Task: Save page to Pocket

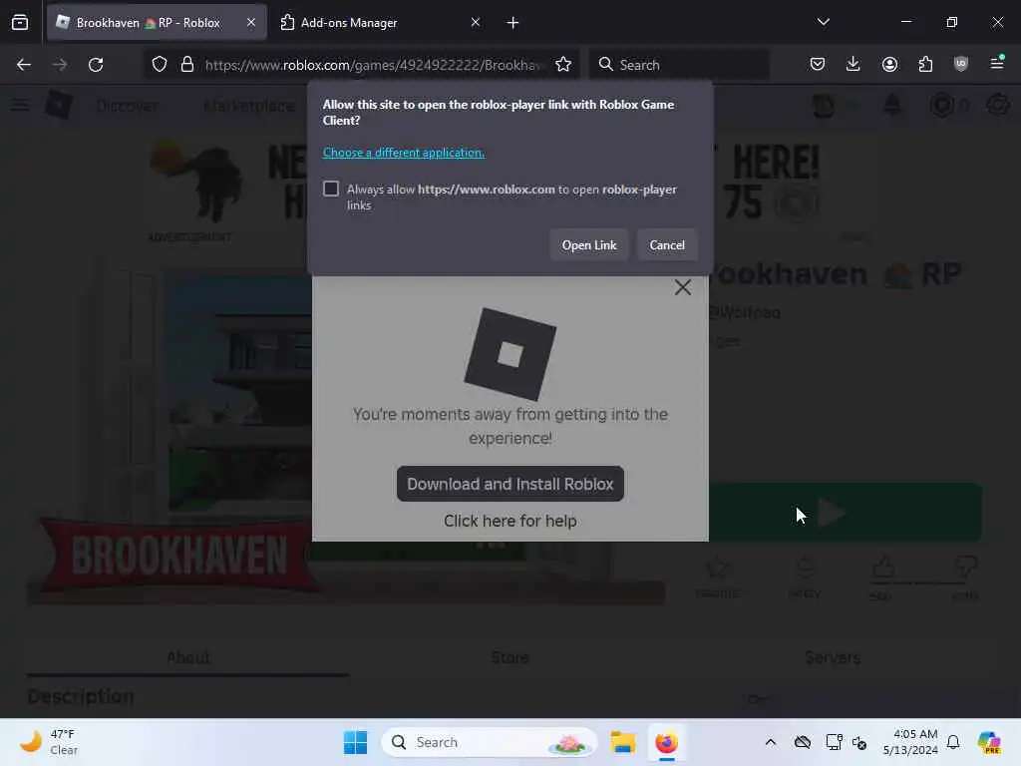Action: coord(818,64)
